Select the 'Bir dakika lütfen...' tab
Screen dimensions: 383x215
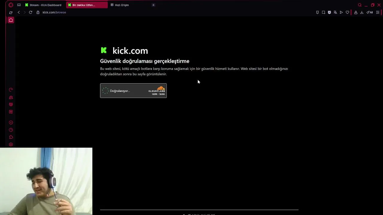tap(87, 5)
